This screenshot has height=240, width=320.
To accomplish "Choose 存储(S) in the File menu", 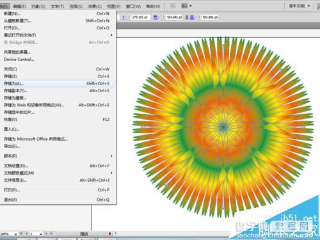I will click(x=58, y=76).
